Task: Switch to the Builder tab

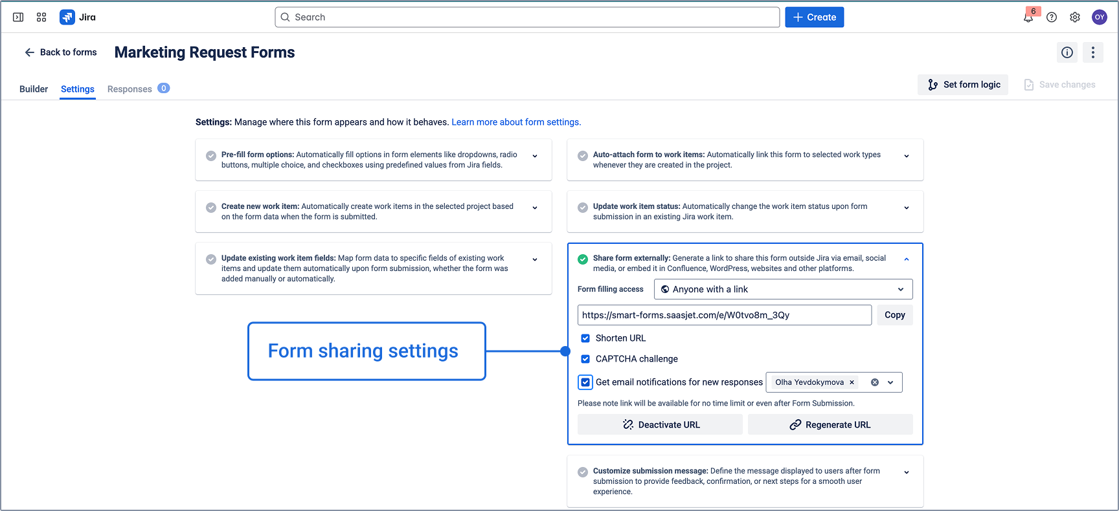Action: coord(34,89)
